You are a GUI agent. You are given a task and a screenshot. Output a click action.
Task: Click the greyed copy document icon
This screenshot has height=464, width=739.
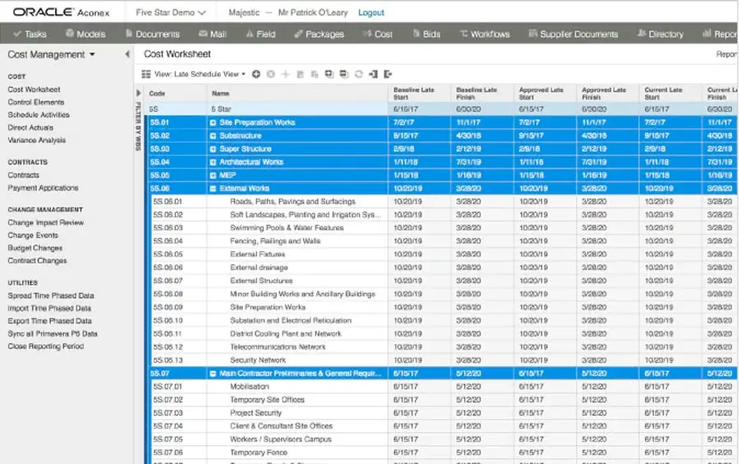tap(300, 74)
